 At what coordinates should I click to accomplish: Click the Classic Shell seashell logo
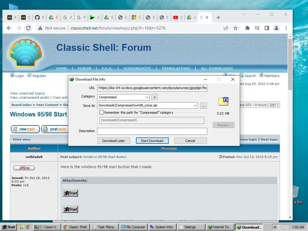click(x=26, y=53)
